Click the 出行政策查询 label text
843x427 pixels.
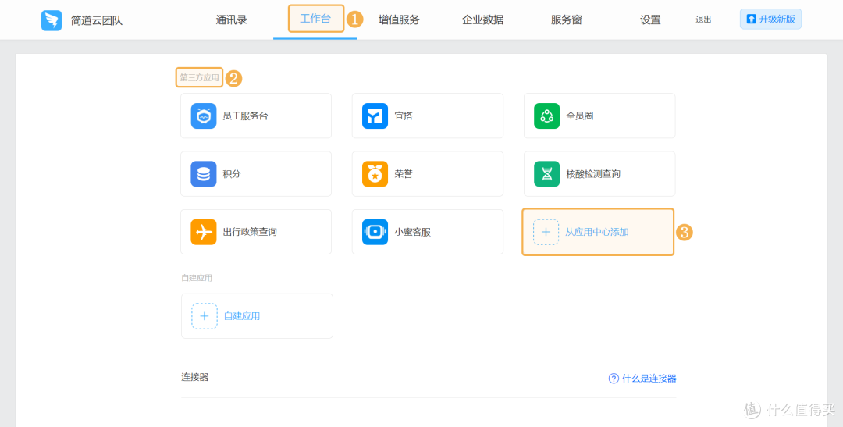pyautogui.click(x=250, y=232)
